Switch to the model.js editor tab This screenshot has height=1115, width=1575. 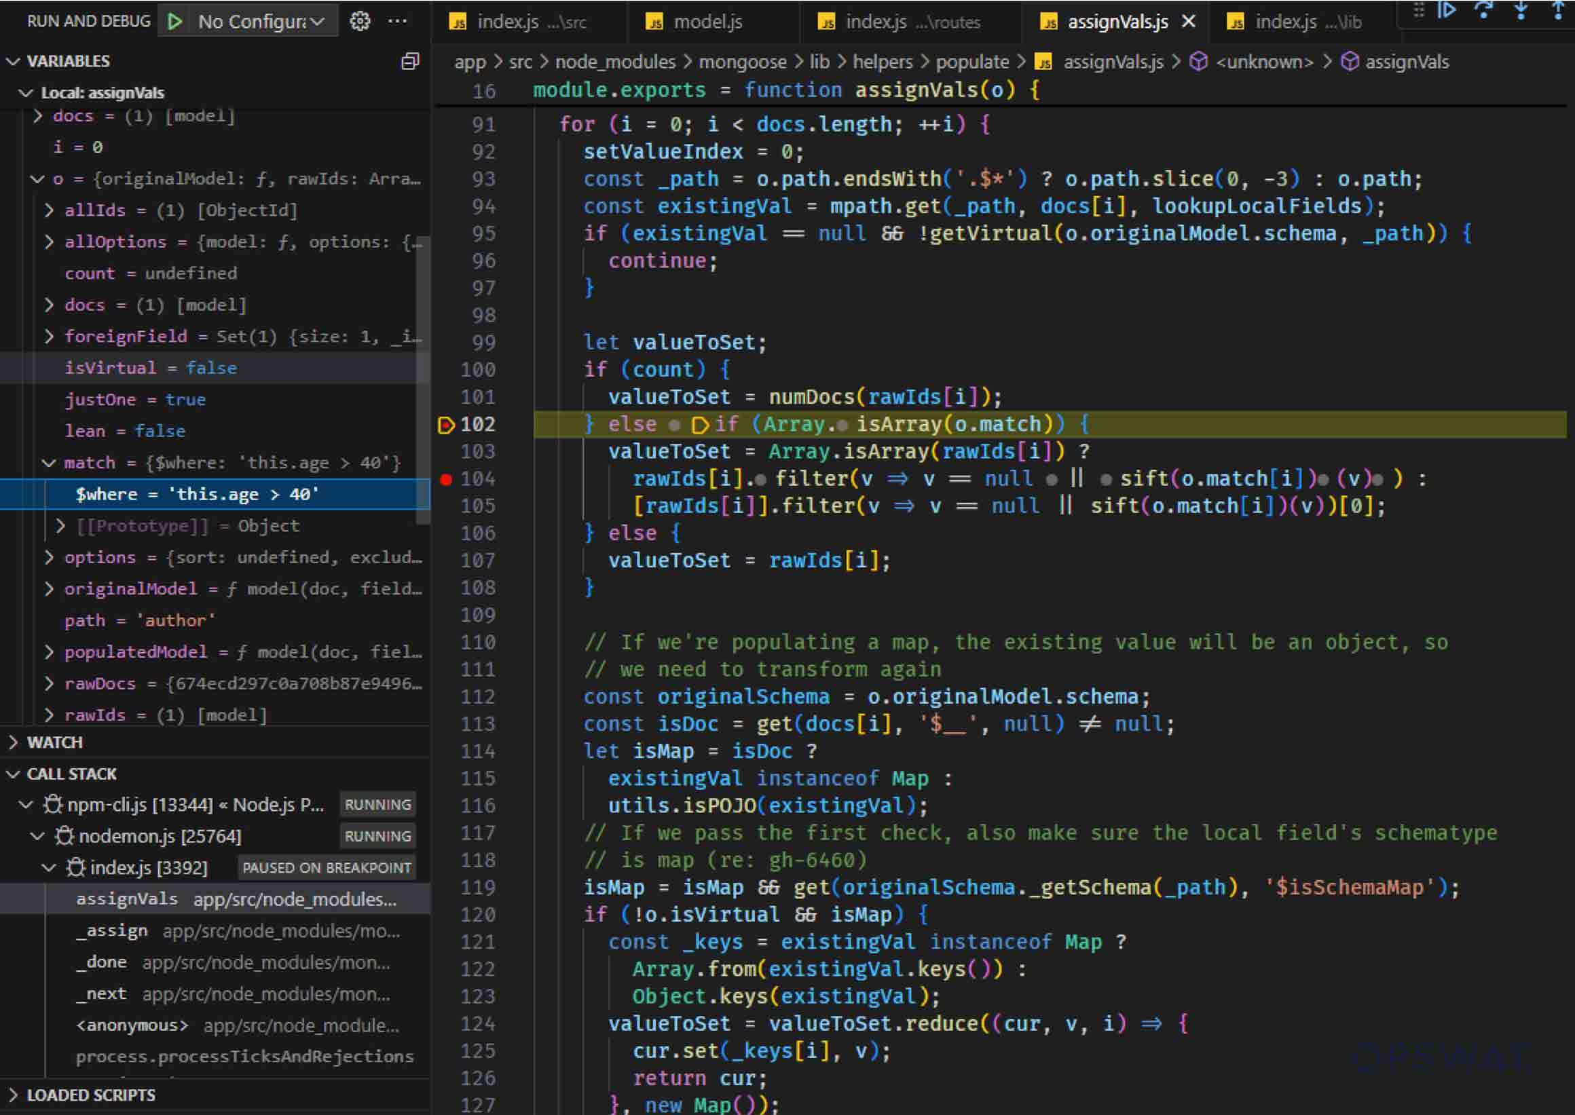tap(707, 22)
